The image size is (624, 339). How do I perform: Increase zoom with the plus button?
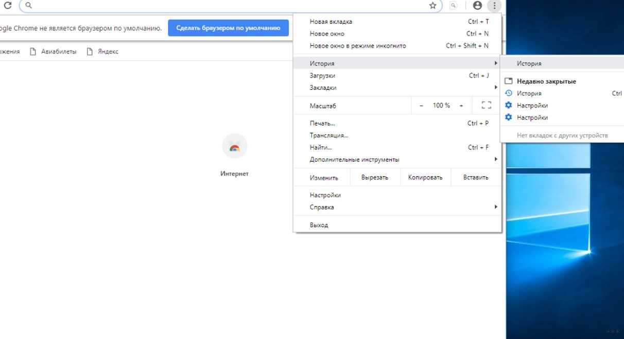tap(461, 106)
